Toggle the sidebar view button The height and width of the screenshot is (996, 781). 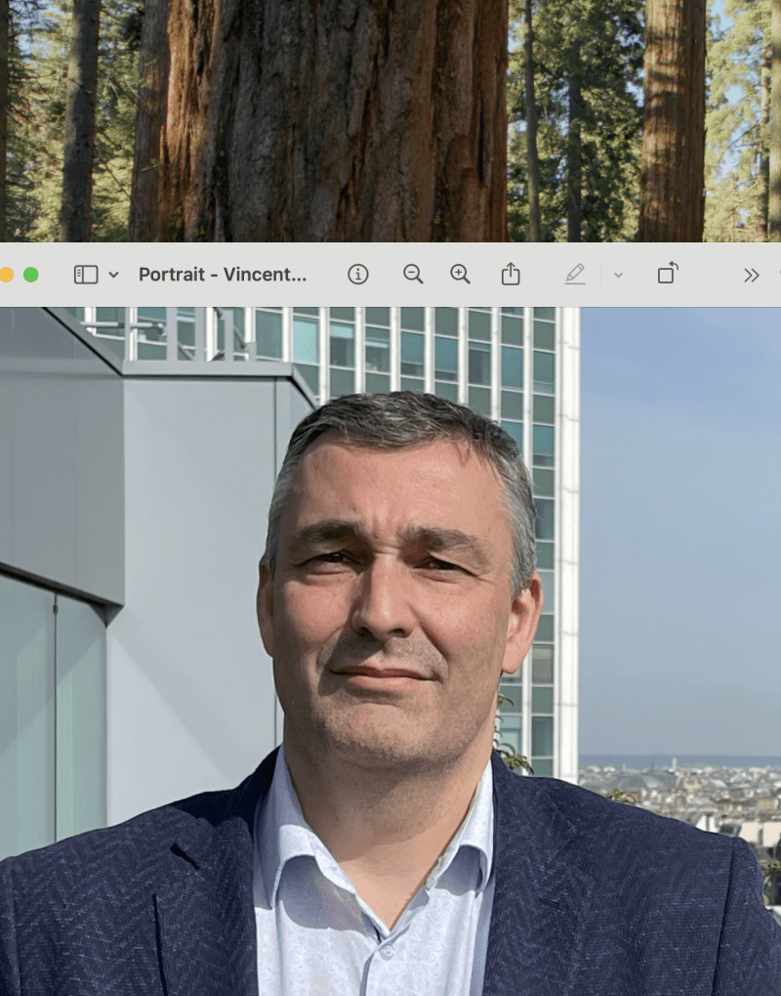86,275
